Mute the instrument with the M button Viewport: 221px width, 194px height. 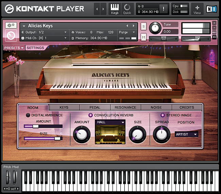click(143, 36)
